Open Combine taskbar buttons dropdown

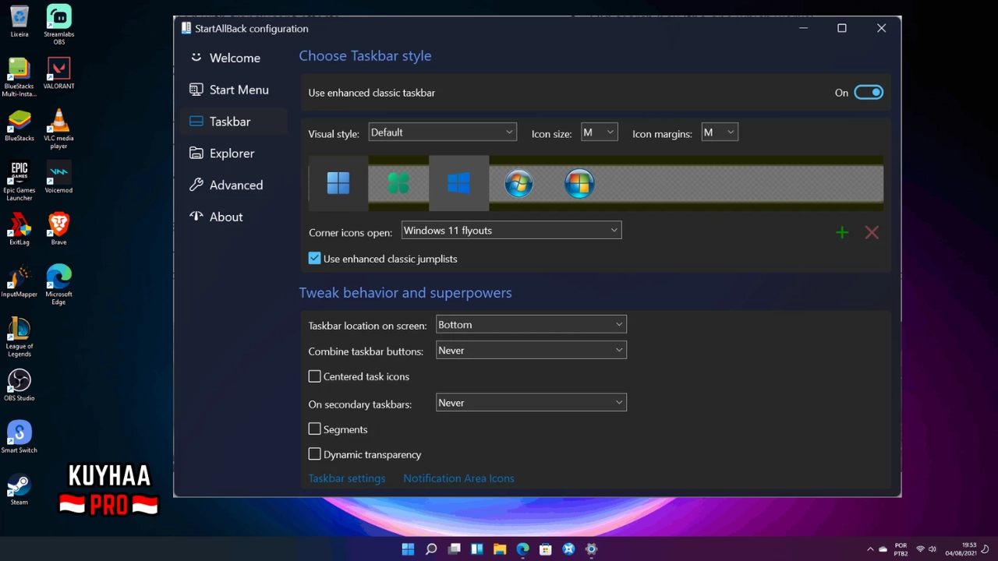pyautogui.click(x=531, y=351)
